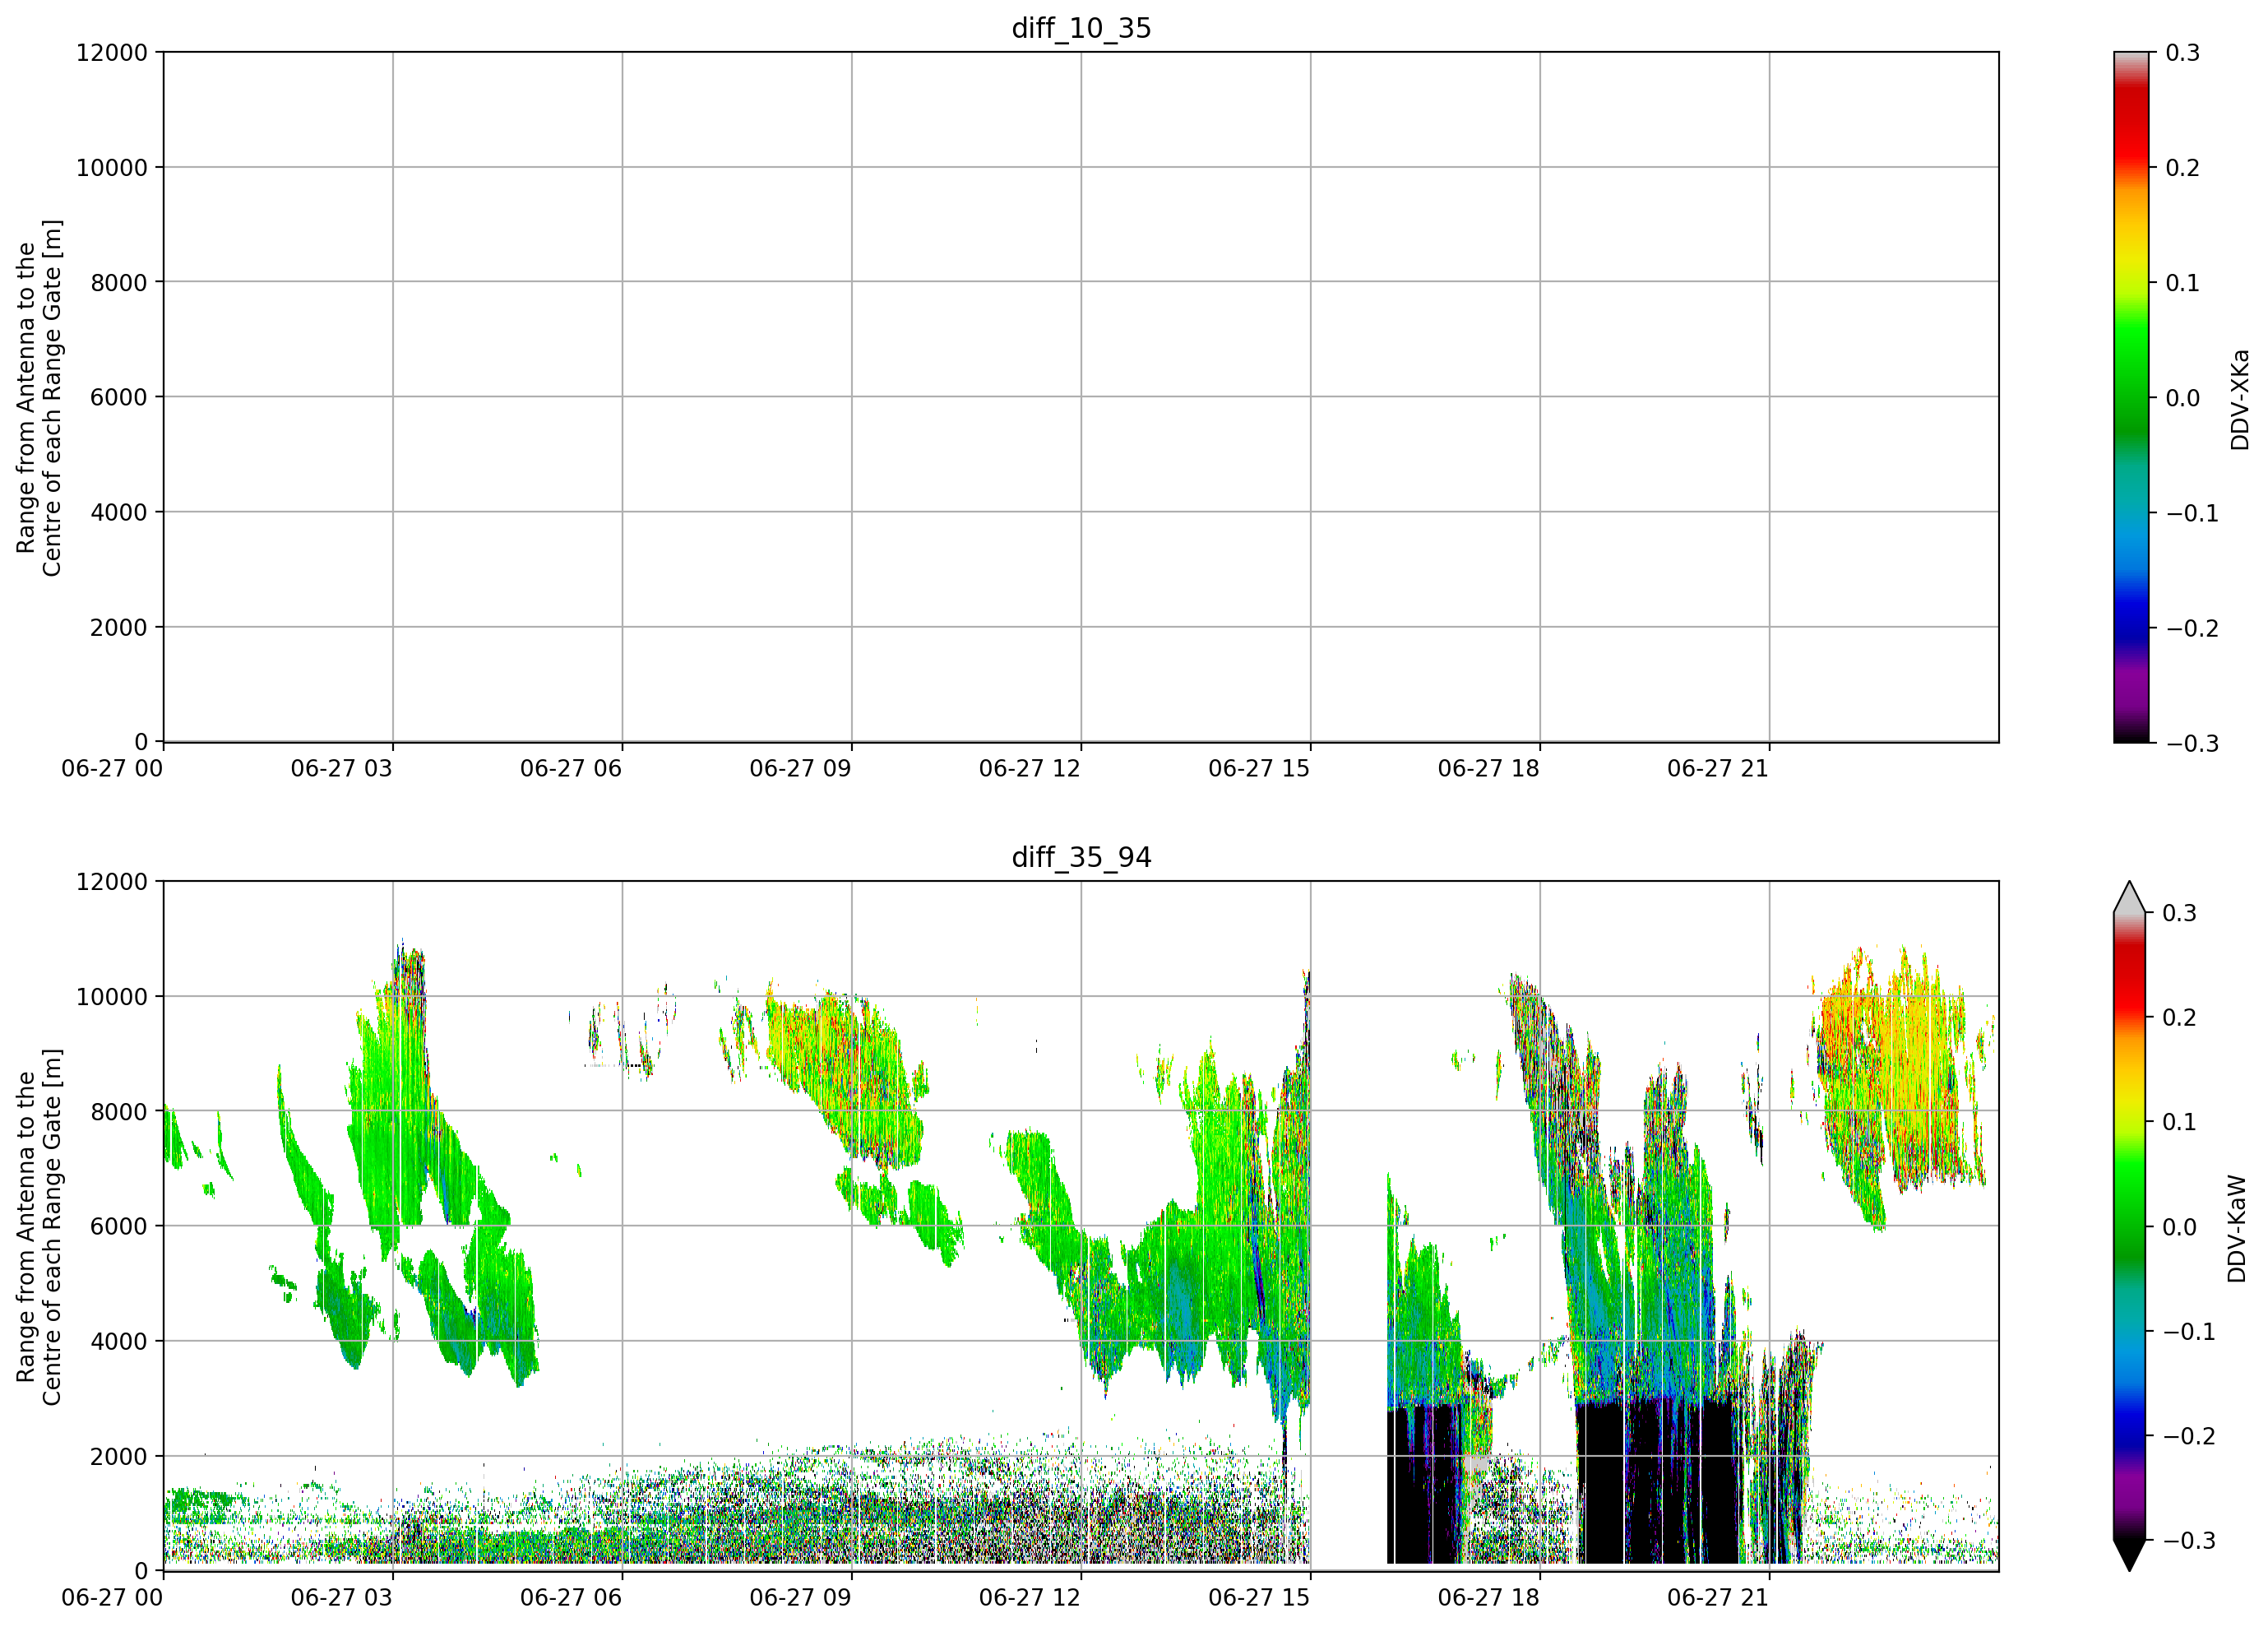
Task: Click the 4000 tick on the bottom plot
Action: tap(119, 1341)
